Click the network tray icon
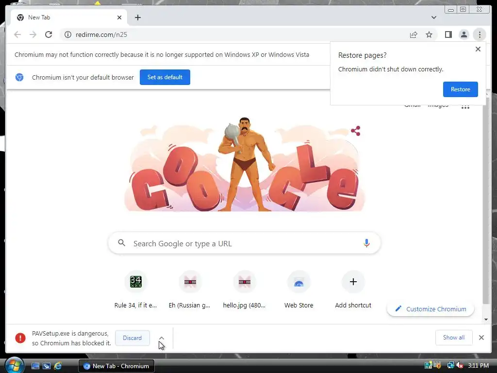This screenshot has height=373, width=497. pos(450,365)
